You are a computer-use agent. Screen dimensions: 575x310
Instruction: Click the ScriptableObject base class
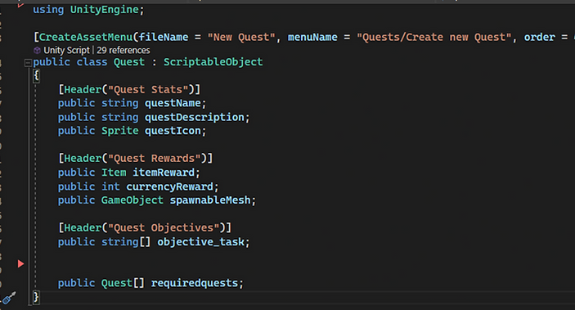click(x=213, y=62)
